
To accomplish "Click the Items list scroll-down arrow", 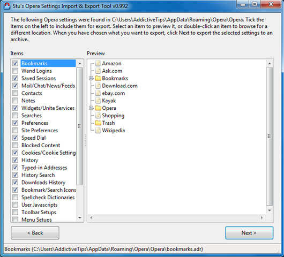I will (x=80, y=217).
